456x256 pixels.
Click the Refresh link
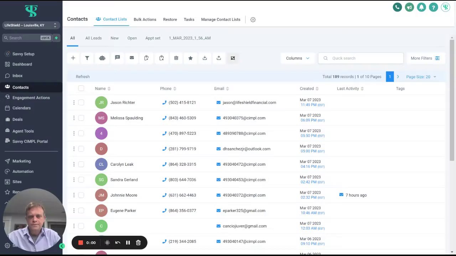pos(83,77)
